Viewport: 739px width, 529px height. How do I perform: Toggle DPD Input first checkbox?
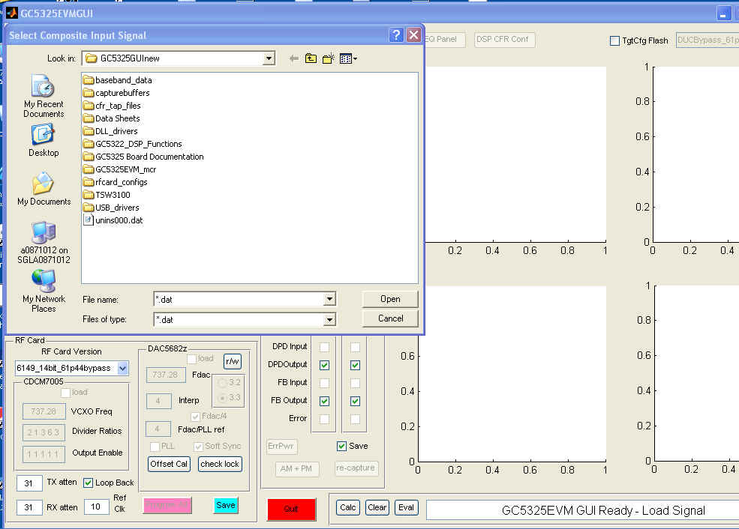[324, 347]
